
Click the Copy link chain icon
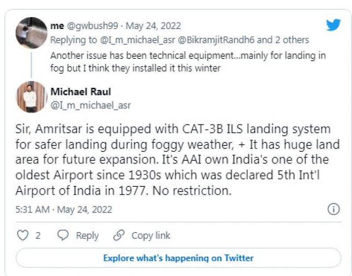119,236
